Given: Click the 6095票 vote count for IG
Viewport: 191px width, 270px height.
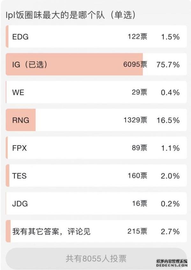Looking at the screenshot, I should coord(135,65).
